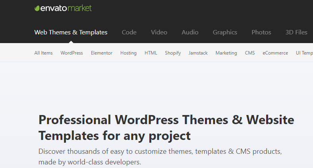Open the 3D Files marketplace tab
The height and width of the screenshot is (168, 313).
296,32
